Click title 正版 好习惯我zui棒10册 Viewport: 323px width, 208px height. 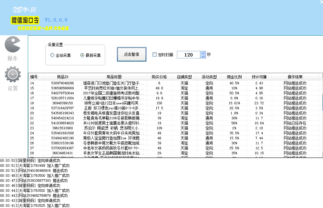[114, 108]
